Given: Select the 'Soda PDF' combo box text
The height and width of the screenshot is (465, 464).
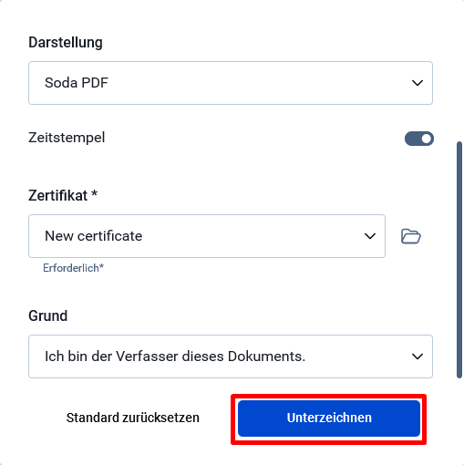Looking at the screenshot, I should (77, 83).
